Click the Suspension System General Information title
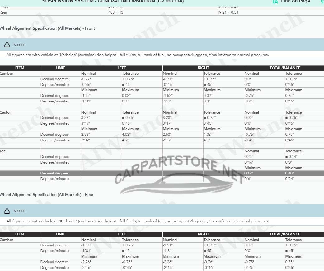Image resolution: width=324 pixels, height=271 pixels. click(x=113, y=2)
